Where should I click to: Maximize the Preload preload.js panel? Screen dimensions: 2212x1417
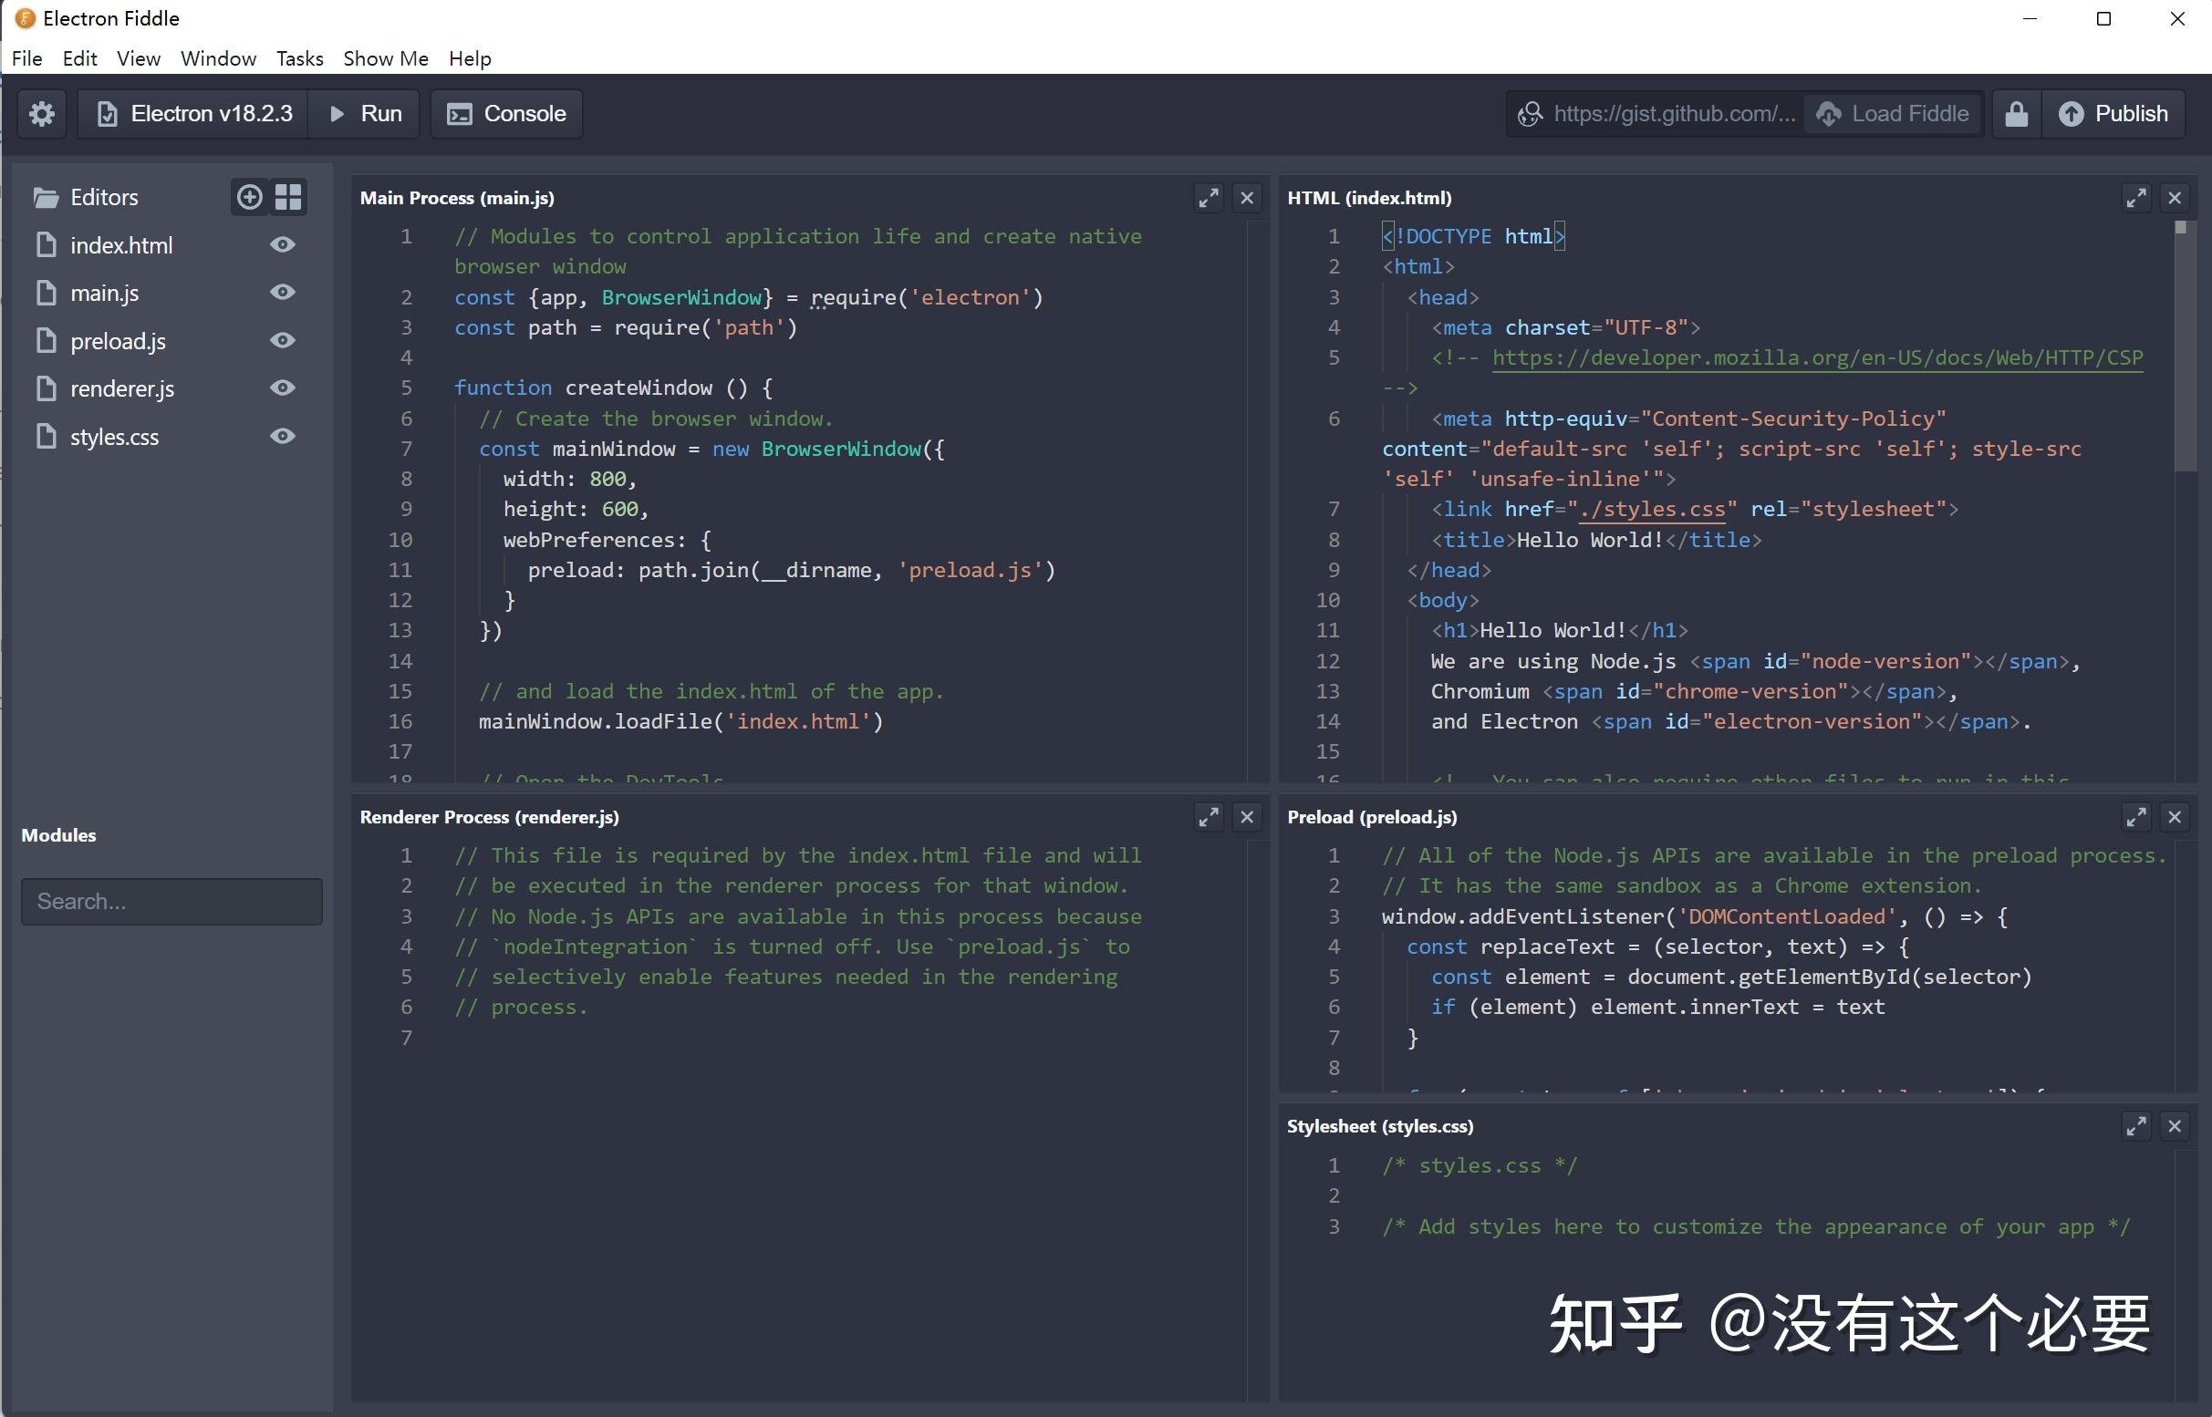pyautogui.click(x=2135, y=817)
